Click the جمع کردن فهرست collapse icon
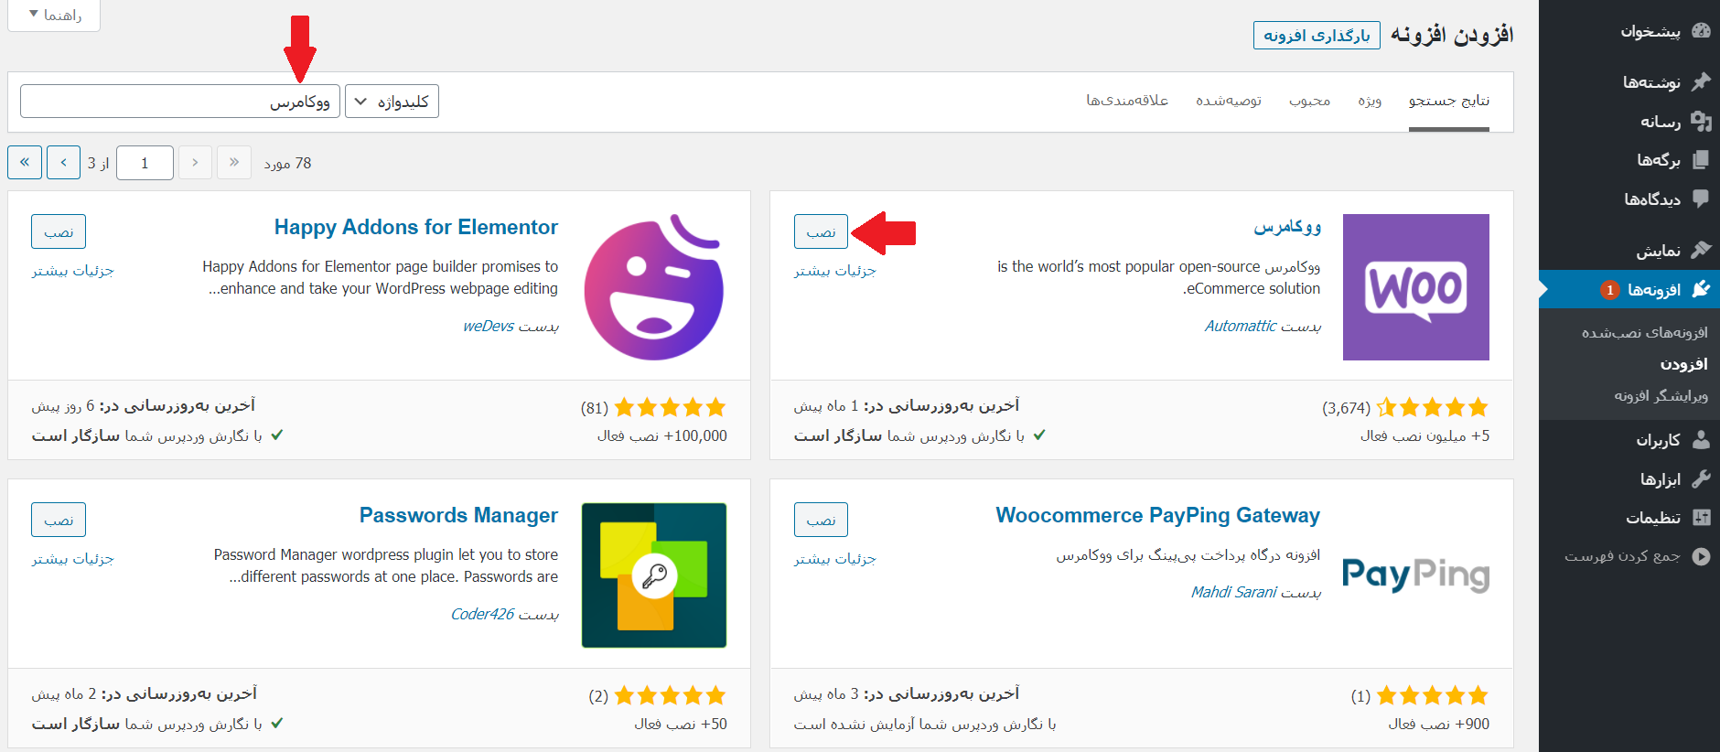 pyautogui.click(x=1701, y=555)
